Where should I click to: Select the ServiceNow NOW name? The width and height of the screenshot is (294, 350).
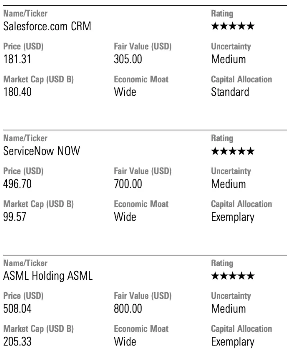[x=42, y=151]
